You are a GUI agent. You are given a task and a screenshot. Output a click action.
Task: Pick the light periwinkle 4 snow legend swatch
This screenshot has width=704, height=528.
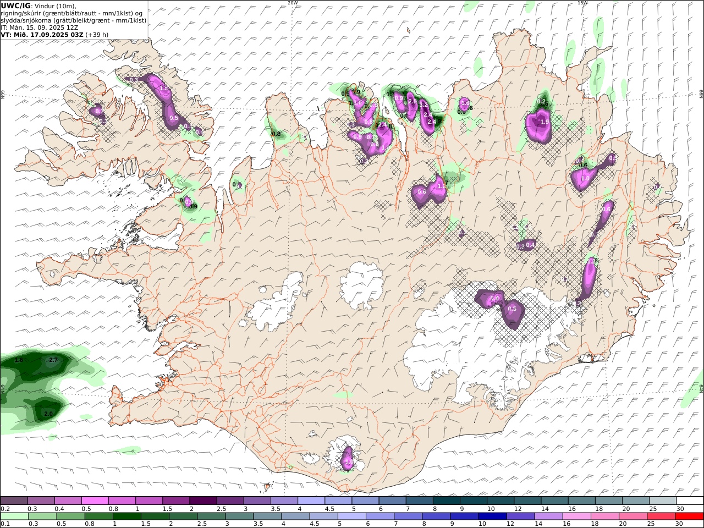click(x=311, y=501)
